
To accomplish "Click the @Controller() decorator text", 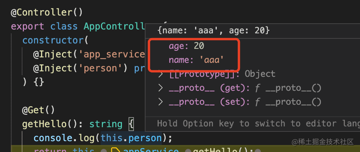I will click(46, 12).
